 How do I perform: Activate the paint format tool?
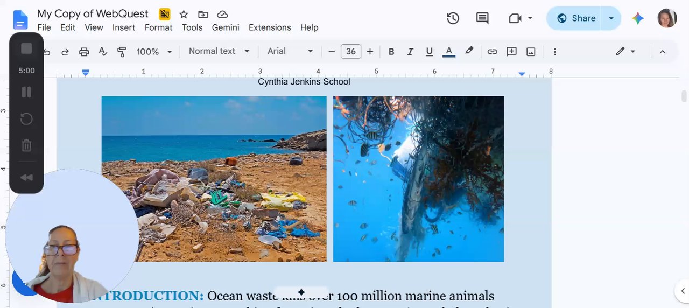point(122,52)
